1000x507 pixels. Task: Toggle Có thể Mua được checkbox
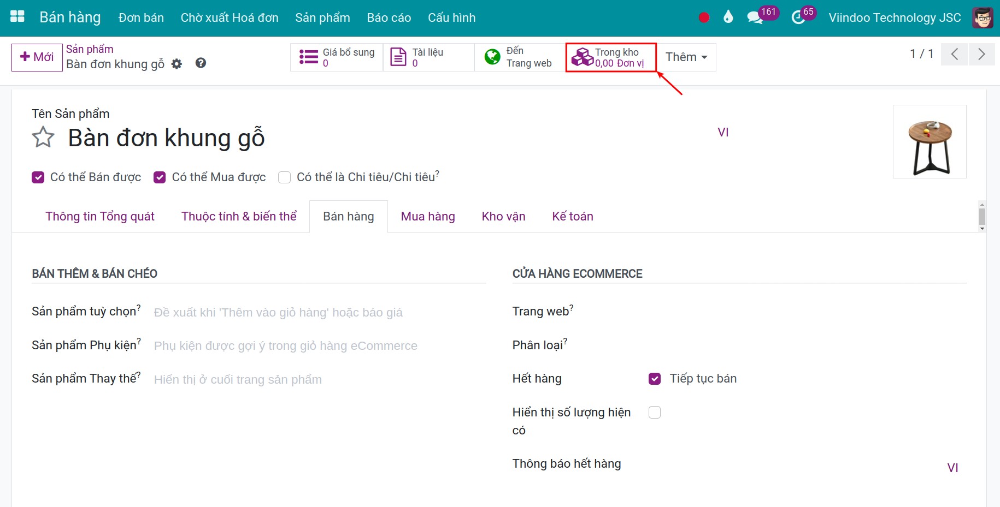[x=160, y=177]
